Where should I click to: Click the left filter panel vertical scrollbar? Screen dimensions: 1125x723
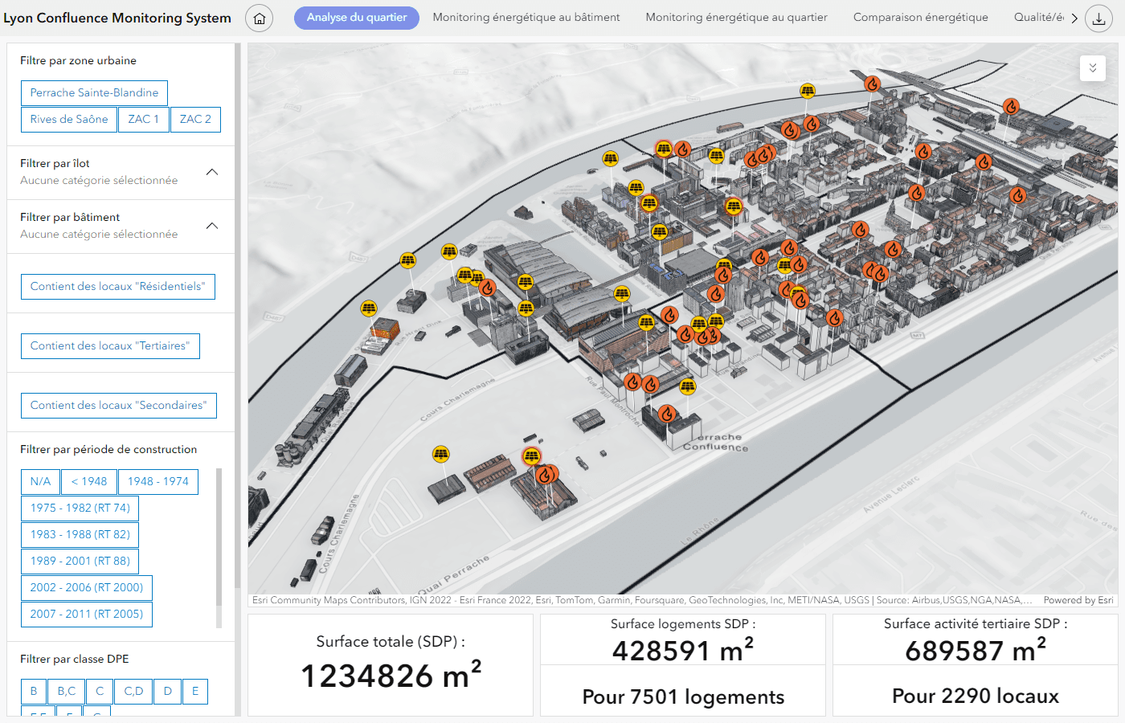pos(238,317)
